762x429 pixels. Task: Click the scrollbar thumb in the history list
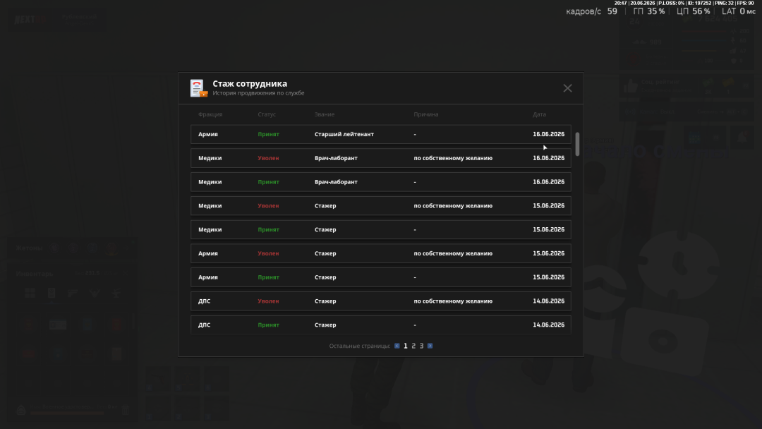[x=577, y=145]
